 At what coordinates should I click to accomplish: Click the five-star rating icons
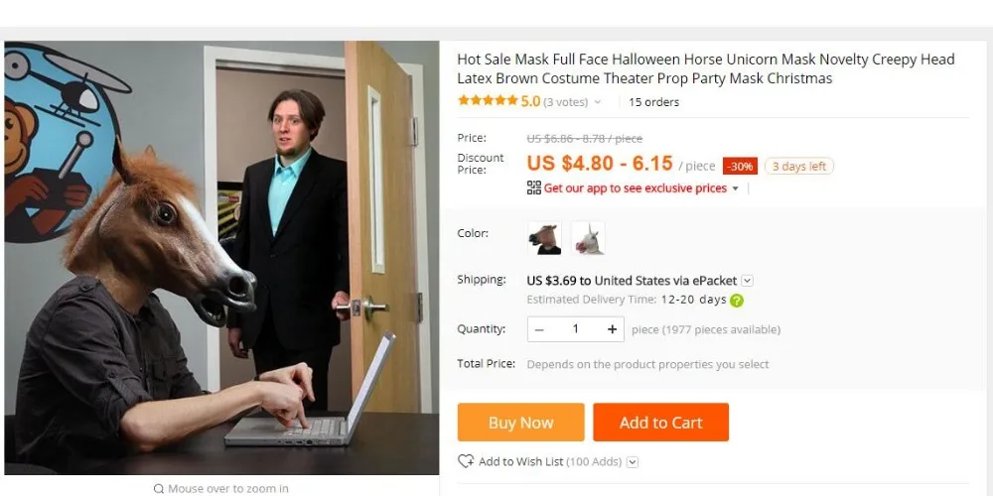point(488,100)
